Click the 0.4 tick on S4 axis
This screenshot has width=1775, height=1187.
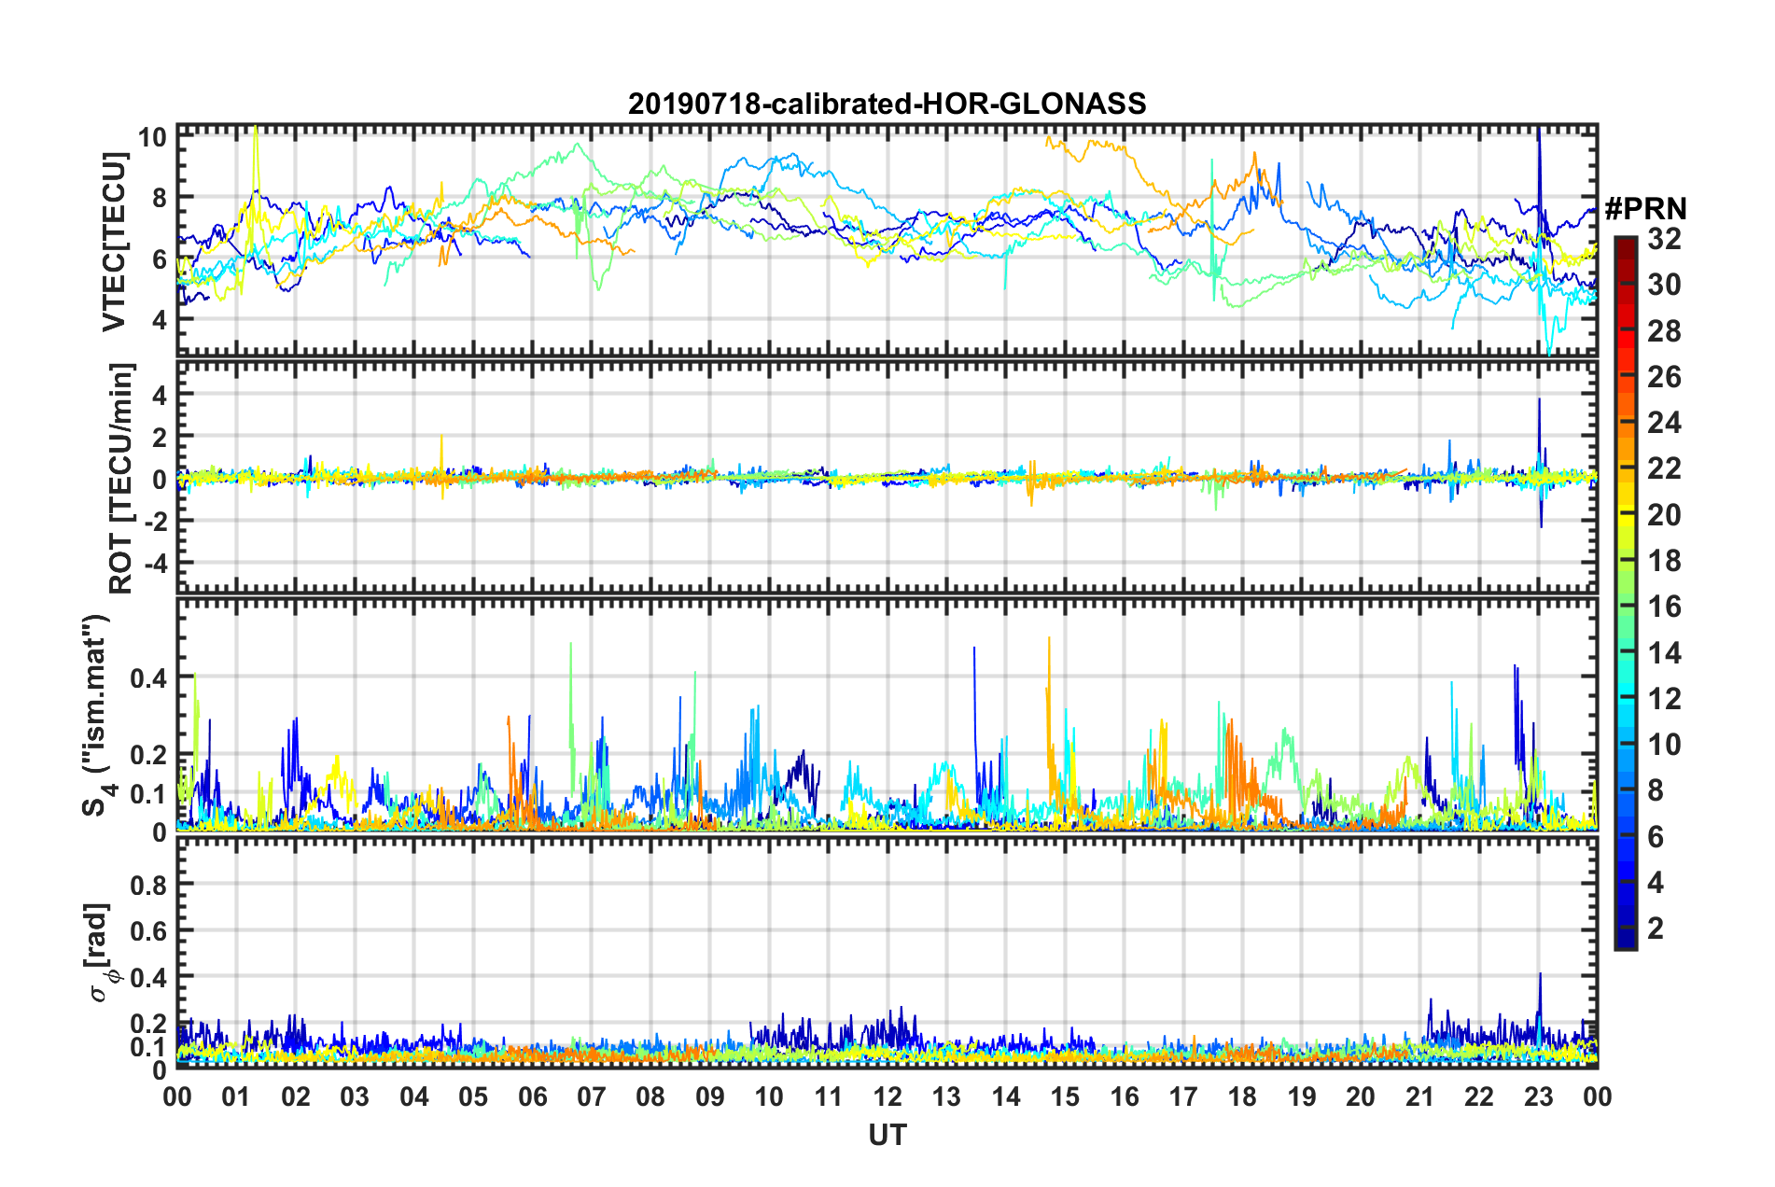(149, 677)
